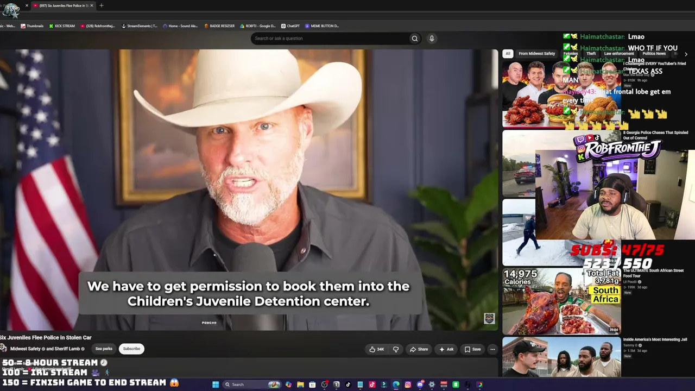Open the Thumbnails bookmark
The width and height of the screenshot is (695, 391).
[x=32, y=26]
